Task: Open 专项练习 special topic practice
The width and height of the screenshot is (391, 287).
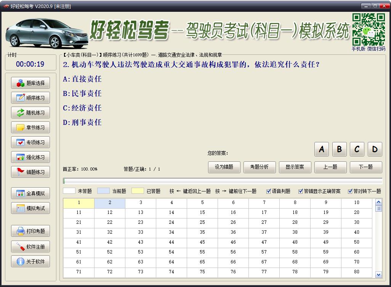Action: 30,142
